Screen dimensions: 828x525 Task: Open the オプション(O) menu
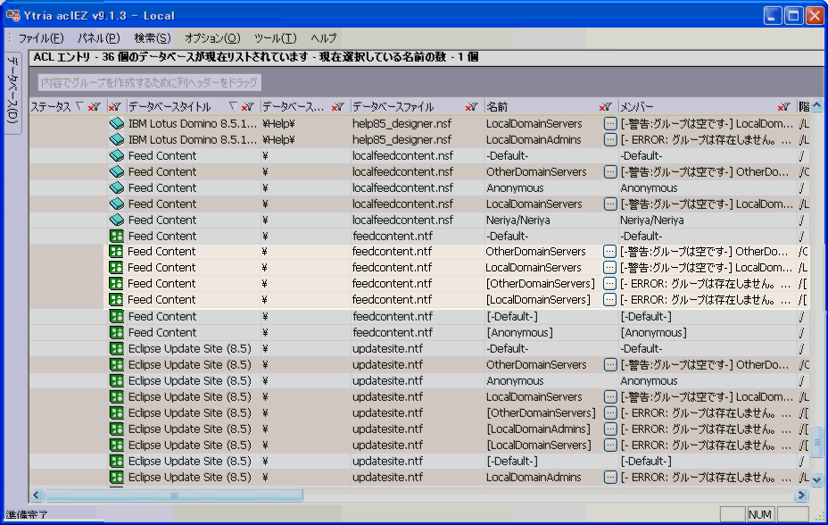click(212, 38)
